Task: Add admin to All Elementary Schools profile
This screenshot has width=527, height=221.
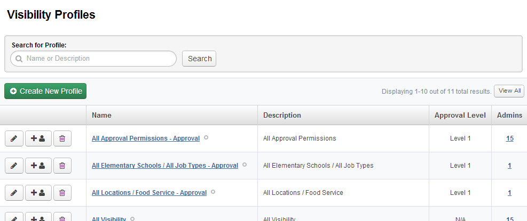Action: (x=38, y=166)
